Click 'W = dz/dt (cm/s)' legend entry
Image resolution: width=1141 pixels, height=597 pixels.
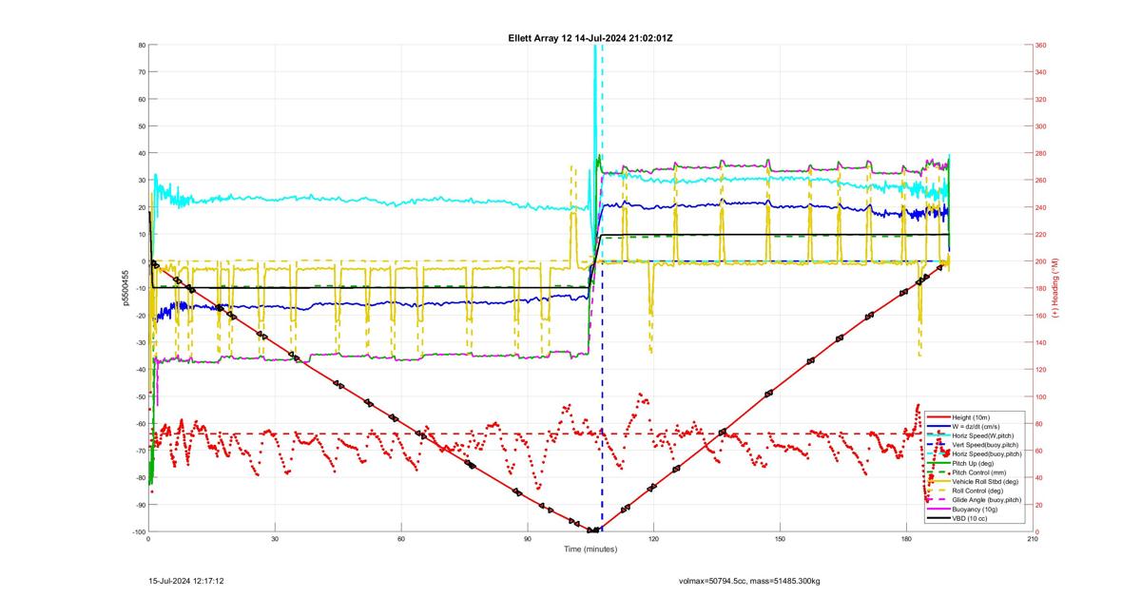(976, 426)
